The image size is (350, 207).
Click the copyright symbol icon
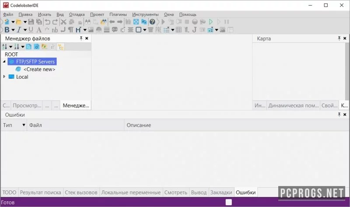point(122,30)
